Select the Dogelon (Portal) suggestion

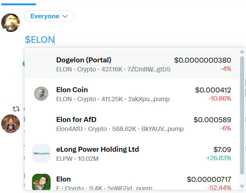click(x=131, y=64)
